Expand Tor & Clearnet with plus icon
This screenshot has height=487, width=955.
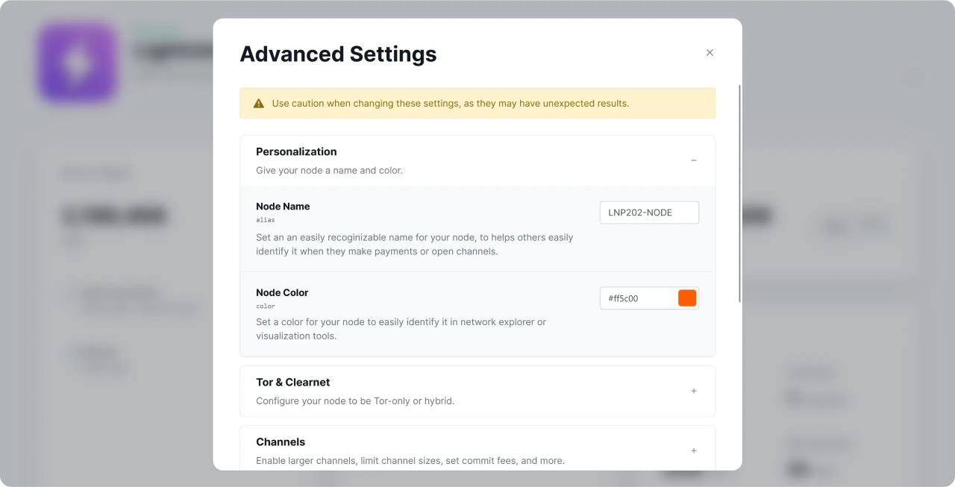(693, 391)
